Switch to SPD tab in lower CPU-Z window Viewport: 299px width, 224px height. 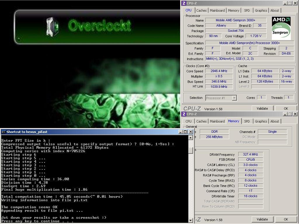[247, 121]
